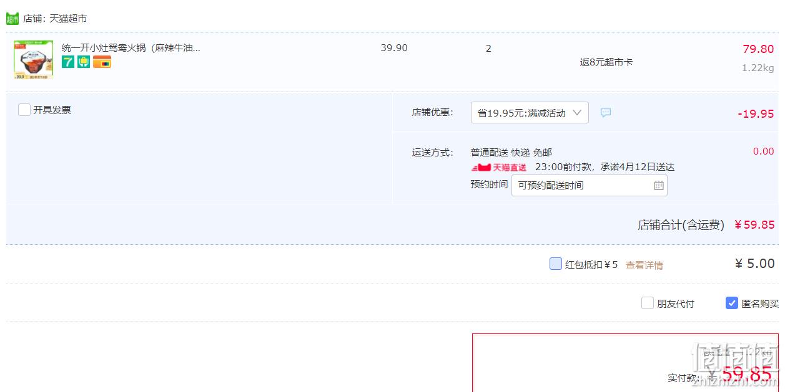
Task: Click the ¥ 5.00 red packet amount
Action: tap(754, 264)
